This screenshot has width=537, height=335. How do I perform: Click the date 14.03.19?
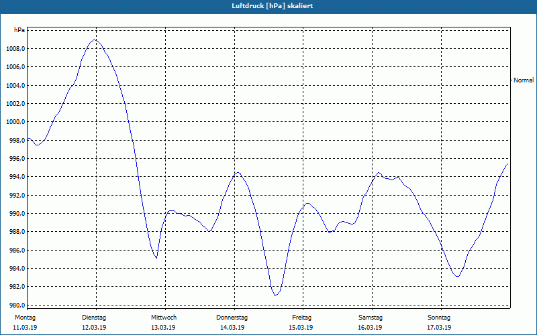point(232,328)
